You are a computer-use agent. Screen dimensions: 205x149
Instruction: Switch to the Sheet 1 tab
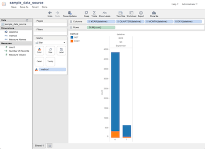[x=39, y=146]
